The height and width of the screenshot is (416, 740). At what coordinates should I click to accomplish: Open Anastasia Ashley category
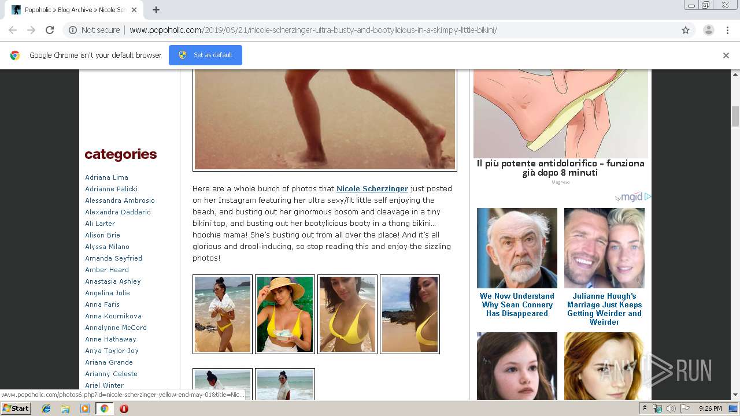tap(113, 281)
